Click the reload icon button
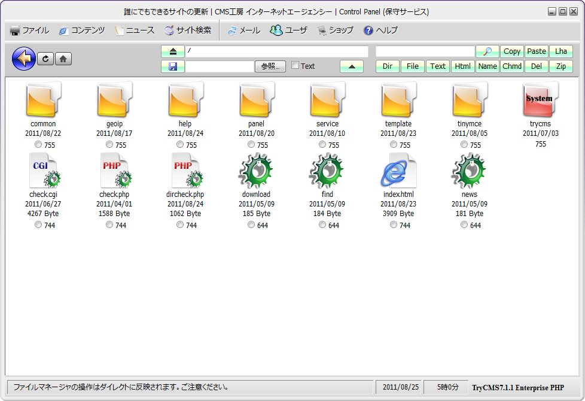The width and height of the screenshot is (585, 401). tap(45, 59)
